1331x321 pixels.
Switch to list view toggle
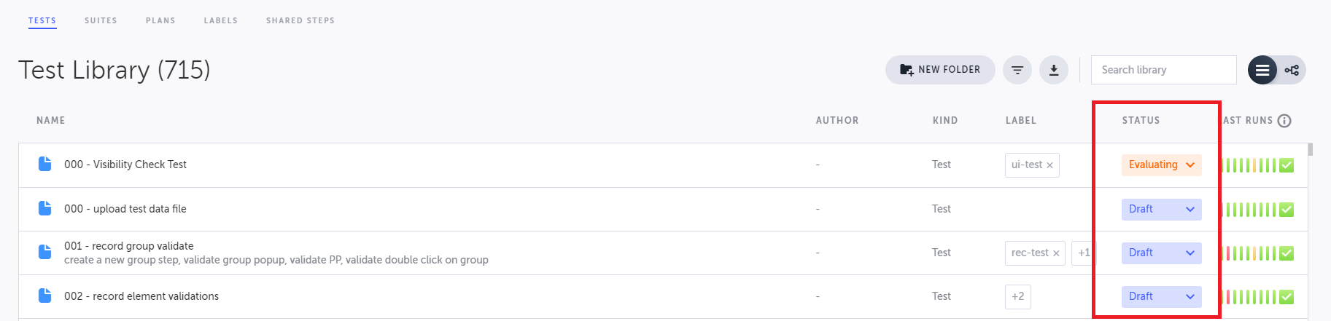[1262, 70]
